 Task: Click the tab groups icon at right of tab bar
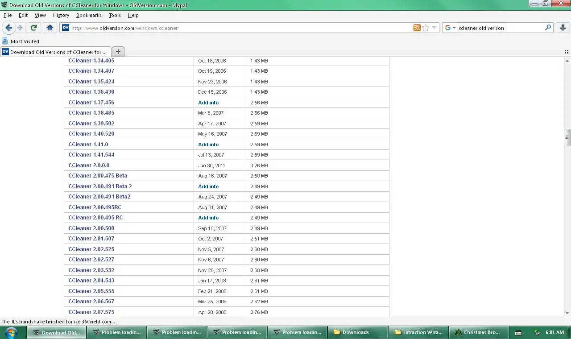tap(567, 52)
